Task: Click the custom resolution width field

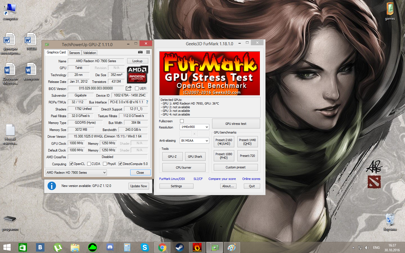Action: click(185, 134)
